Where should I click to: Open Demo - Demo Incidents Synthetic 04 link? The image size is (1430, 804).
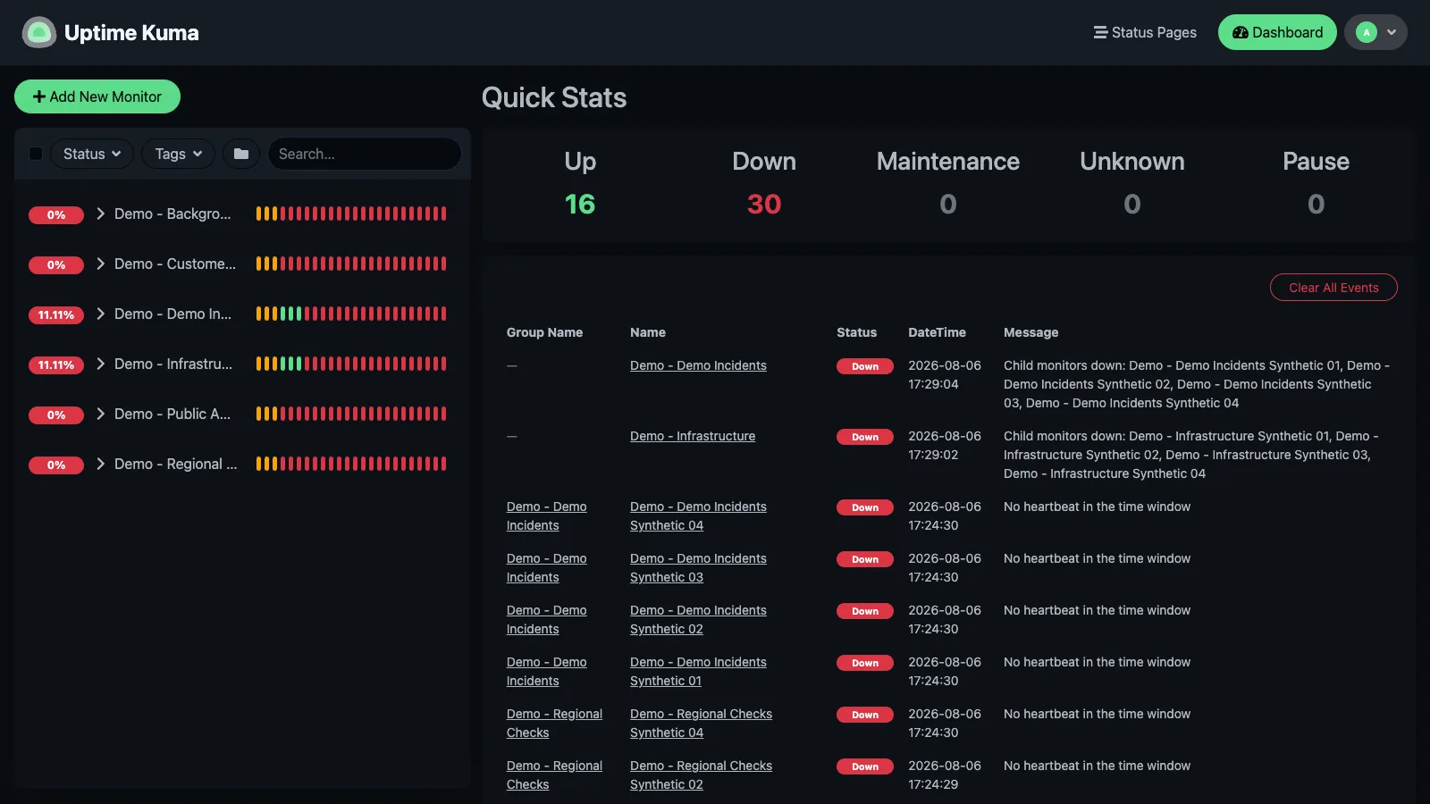click(x=698, y=516)
